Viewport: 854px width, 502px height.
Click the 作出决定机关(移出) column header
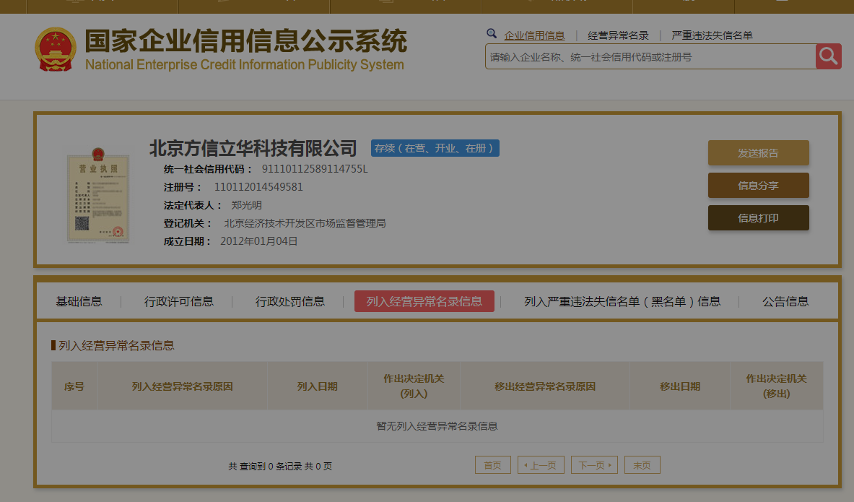click(776, 386)
